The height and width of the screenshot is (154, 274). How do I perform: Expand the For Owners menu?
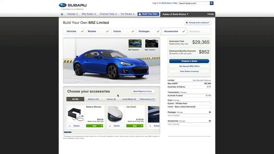click(x=128, y=14)
